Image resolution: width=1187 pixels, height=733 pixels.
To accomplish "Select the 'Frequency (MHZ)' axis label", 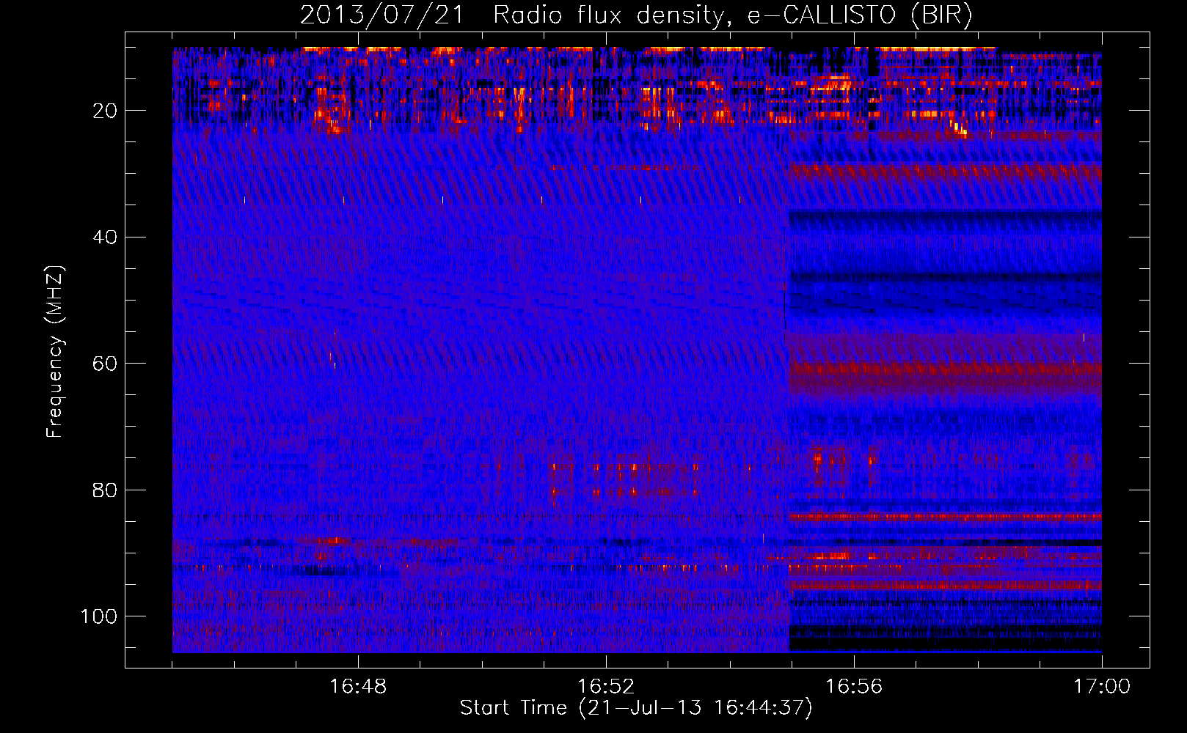I will (55, 352).
